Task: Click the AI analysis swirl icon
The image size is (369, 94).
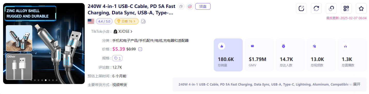Action: click(x=190, y=7)
